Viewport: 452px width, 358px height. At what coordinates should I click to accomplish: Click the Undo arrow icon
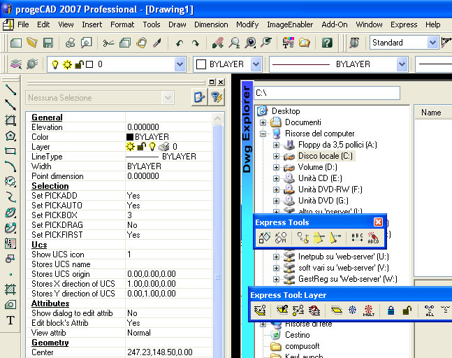pyautogui.click(x=179, y=43)
